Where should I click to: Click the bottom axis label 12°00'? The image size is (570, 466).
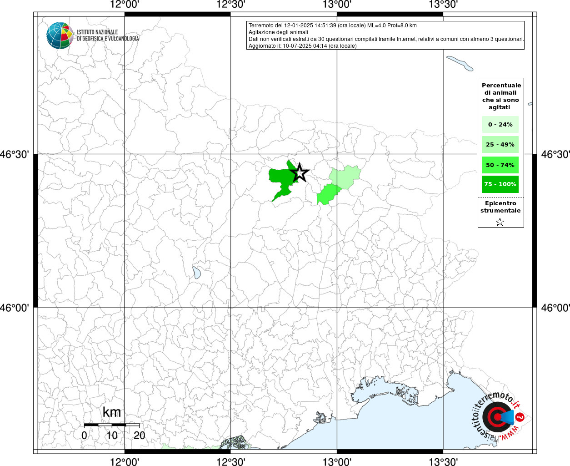pyautogui.click(x=125, y=461)
